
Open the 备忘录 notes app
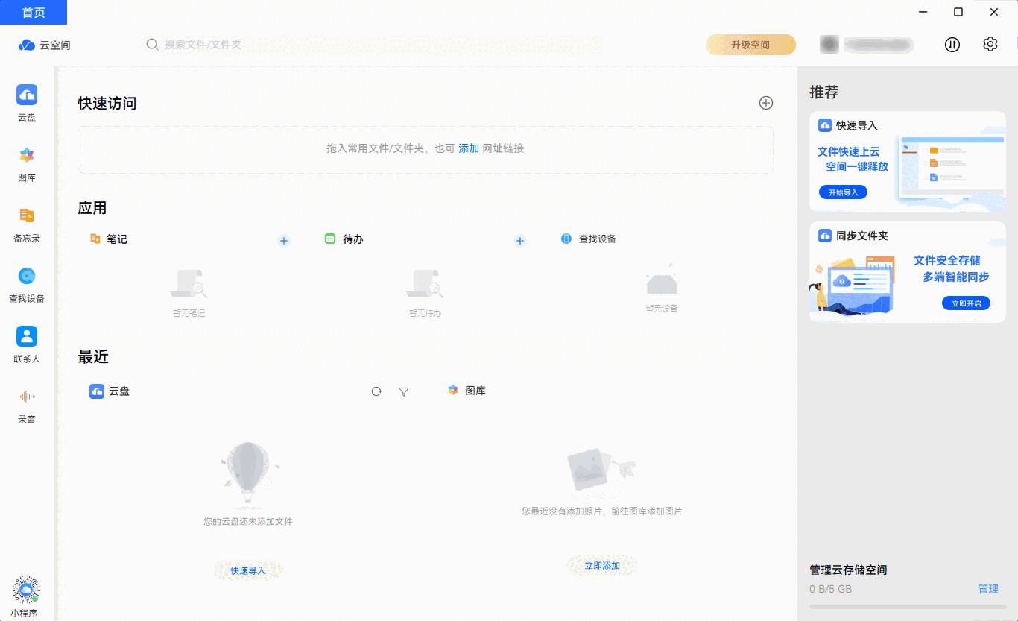[27, 223]
